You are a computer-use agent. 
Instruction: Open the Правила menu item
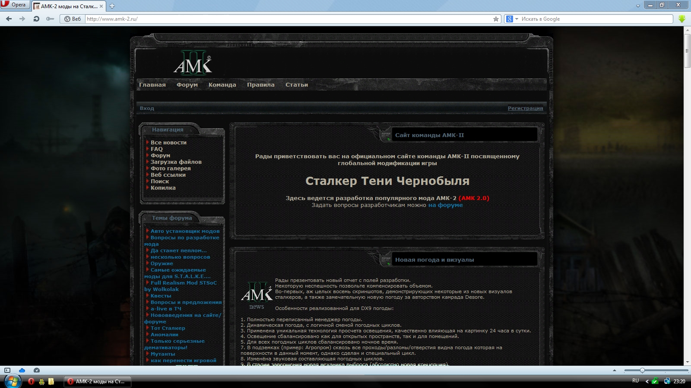[261, 85]
